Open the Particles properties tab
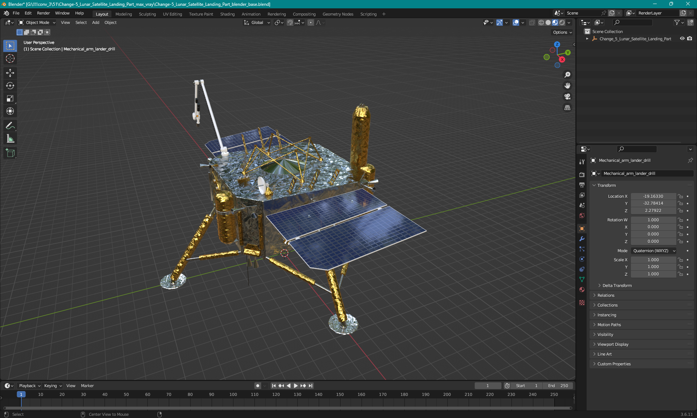 click(x=582, y=249)
